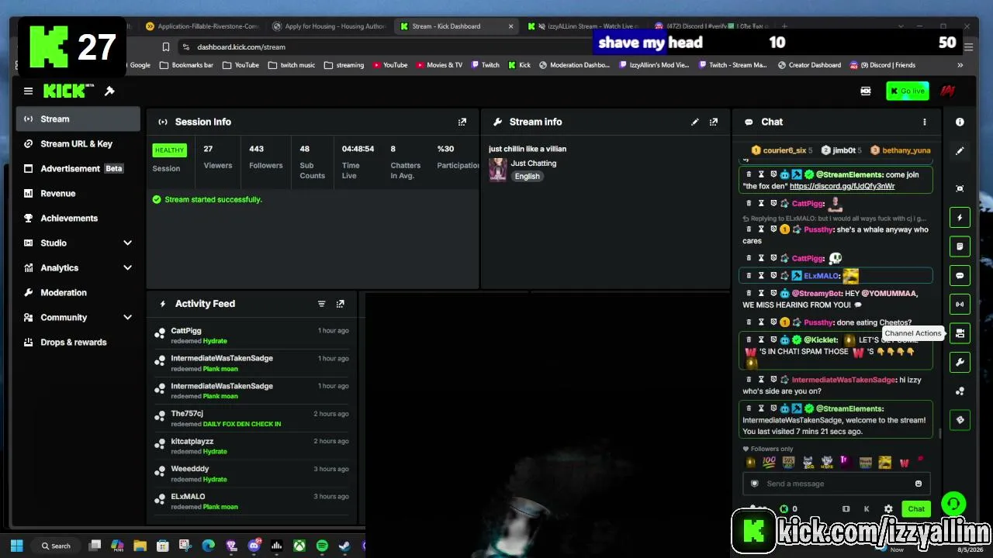Open the Revenue page
Image resolution: width=993 pixels, height=558 pixels.
tap(78, 194)
